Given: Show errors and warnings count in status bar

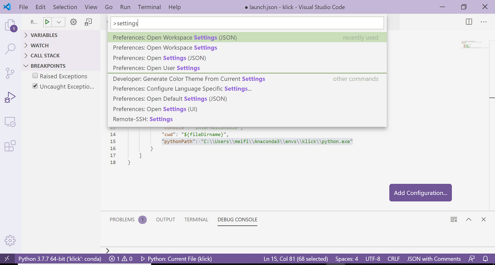Looking at the screenshot, I should tap(121, 259).
